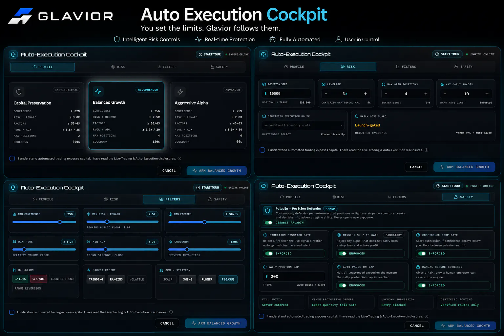Click the Min RVOL waves icon
The height and width of the screenshot is (336, 504).
coord(14,241)
